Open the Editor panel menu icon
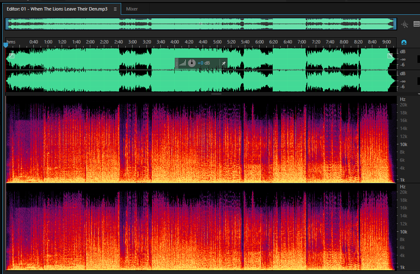Viewport: 420px width, 274px height. pyautogui.click(x=115, y=9)
